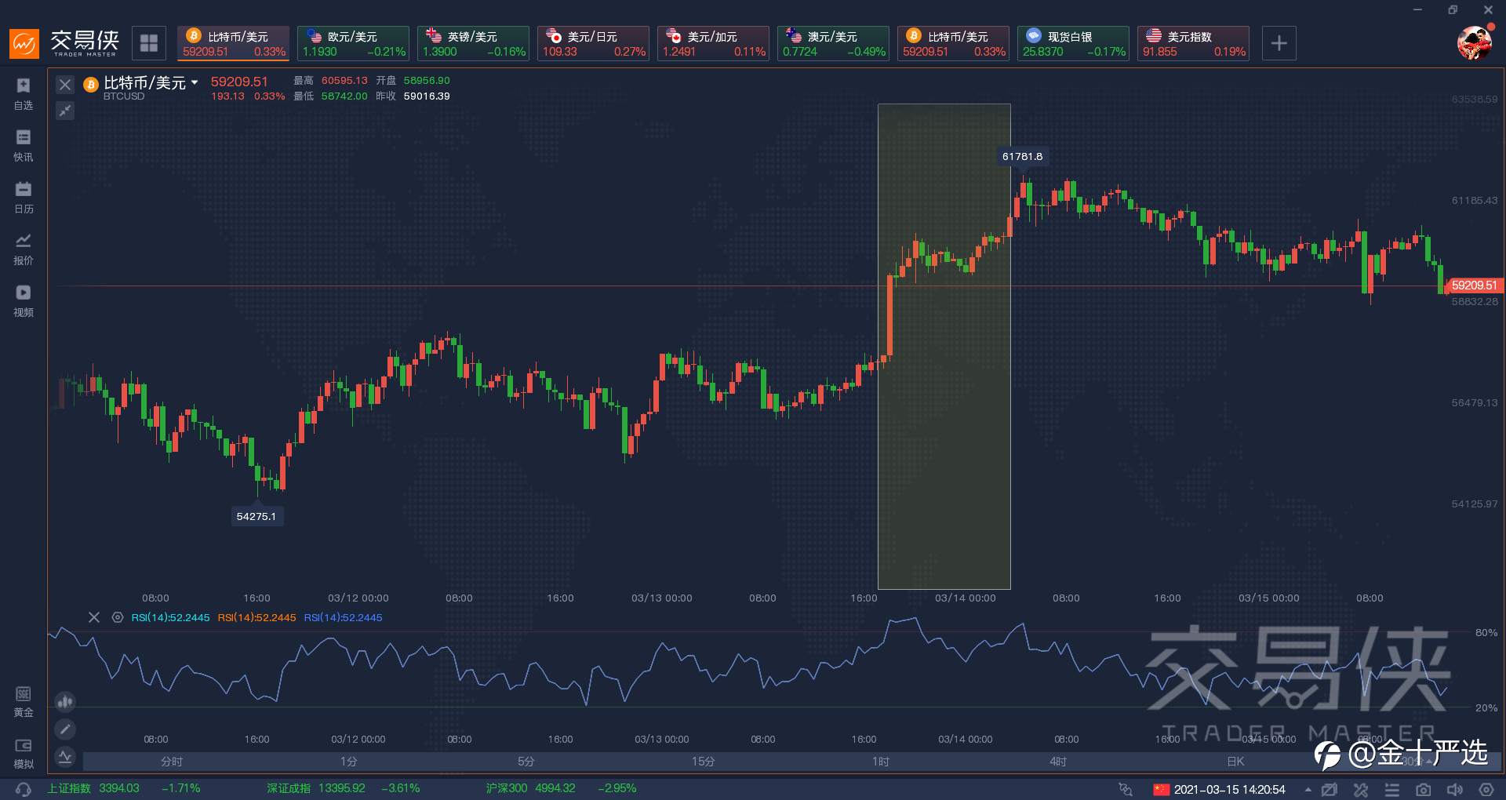Click the 61781.8 high price label

pos(1022,157)
